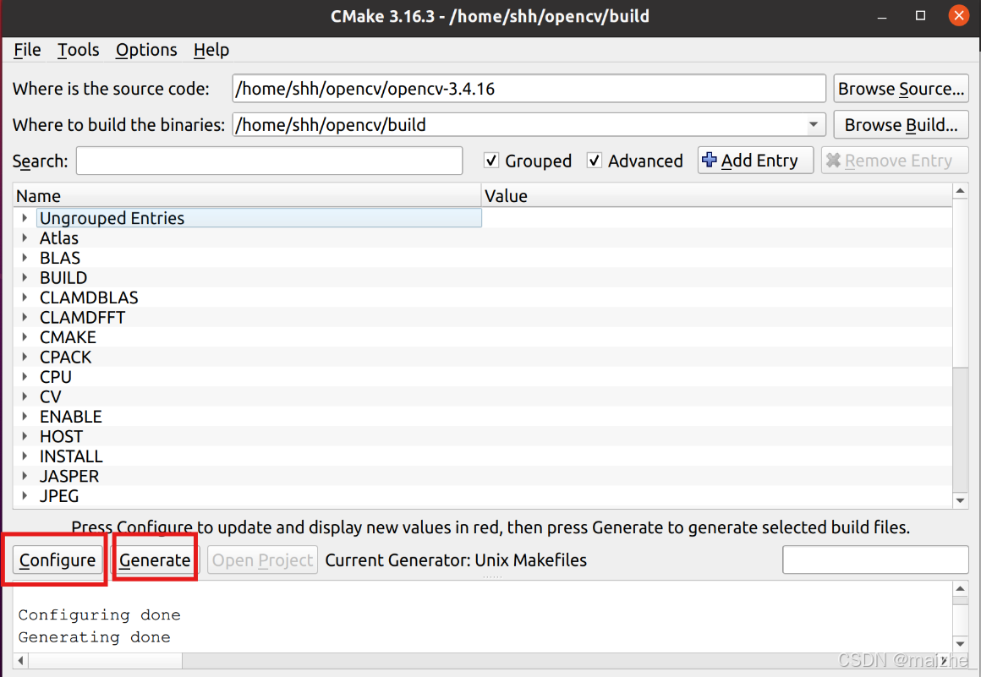Click the output log scroll up arrow

961,589
